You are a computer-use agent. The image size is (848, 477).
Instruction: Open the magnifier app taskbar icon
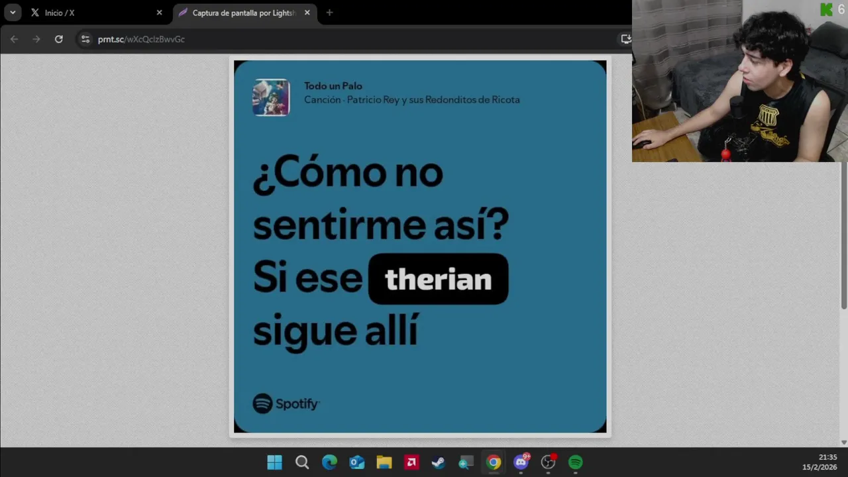(466, 462)
